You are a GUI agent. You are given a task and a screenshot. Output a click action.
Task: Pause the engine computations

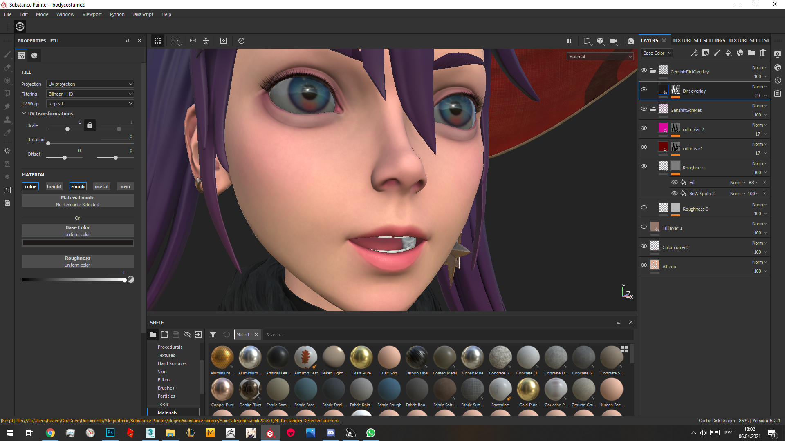click(x=569, y=41)
